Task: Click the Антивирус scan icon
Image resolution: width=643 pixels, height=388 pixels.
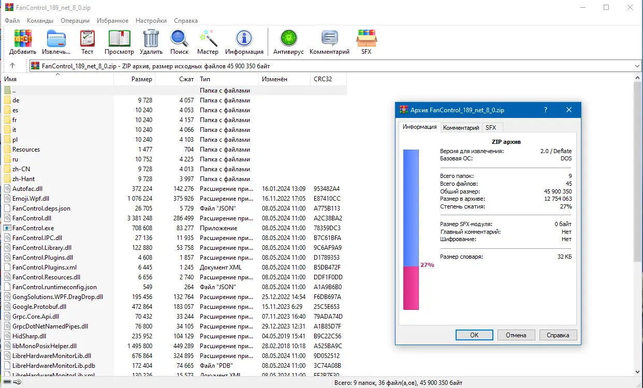Action: tap(288, 39)
